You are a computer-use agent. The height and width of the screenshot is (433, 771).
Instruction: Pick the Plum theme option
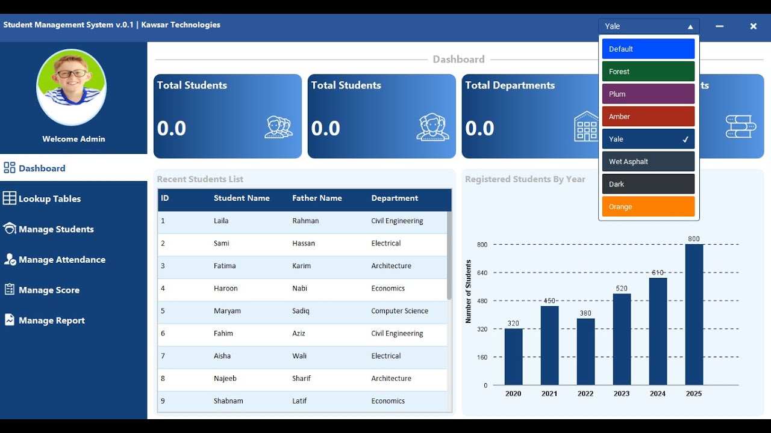[x=648, y=94]
